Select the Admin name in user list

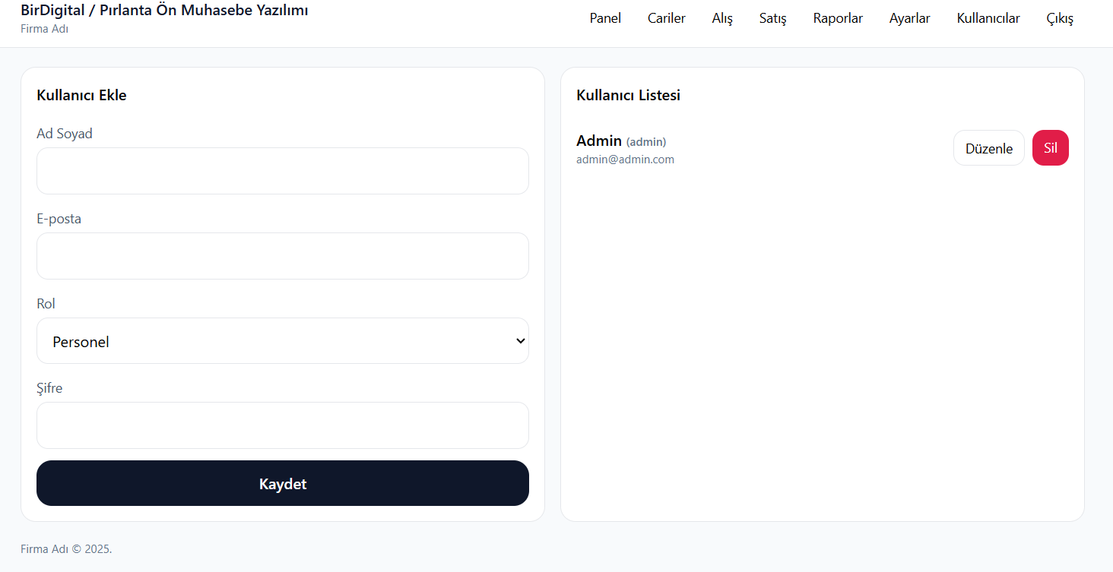(599, 141)
